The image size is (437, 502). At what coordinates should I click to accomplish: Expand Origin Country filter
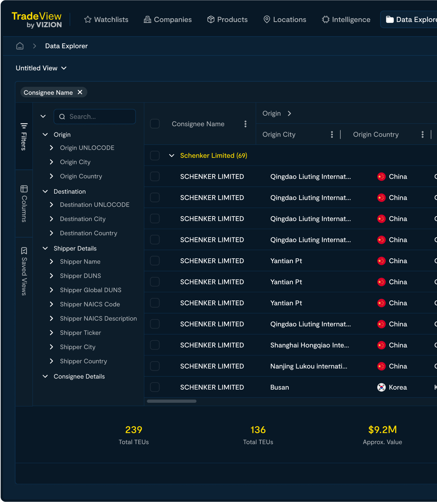pos(52,176)
